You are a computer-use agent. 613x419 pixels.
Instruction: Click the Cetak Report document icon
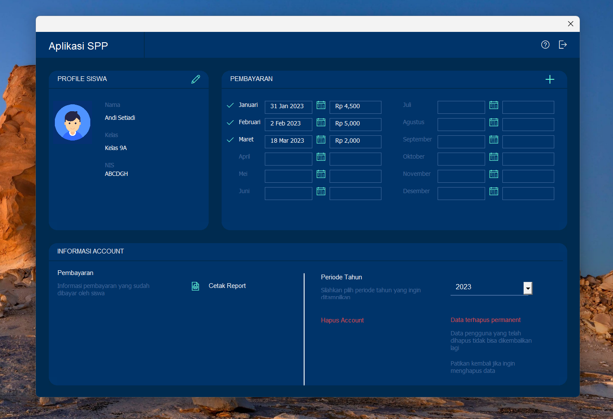click(195, 286)
